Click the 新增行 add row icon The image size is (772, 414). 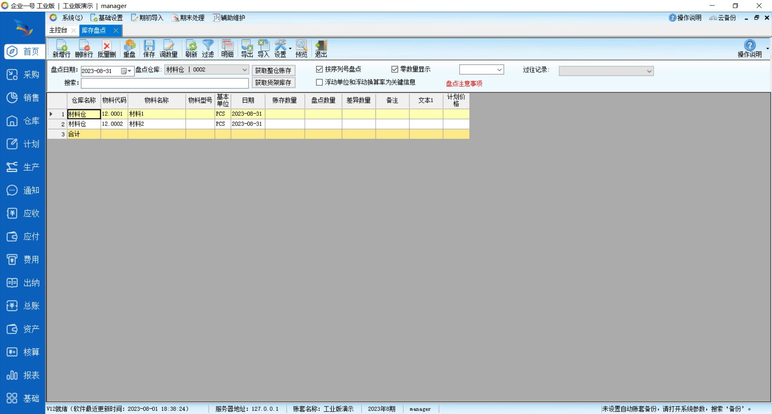(61, 49)
